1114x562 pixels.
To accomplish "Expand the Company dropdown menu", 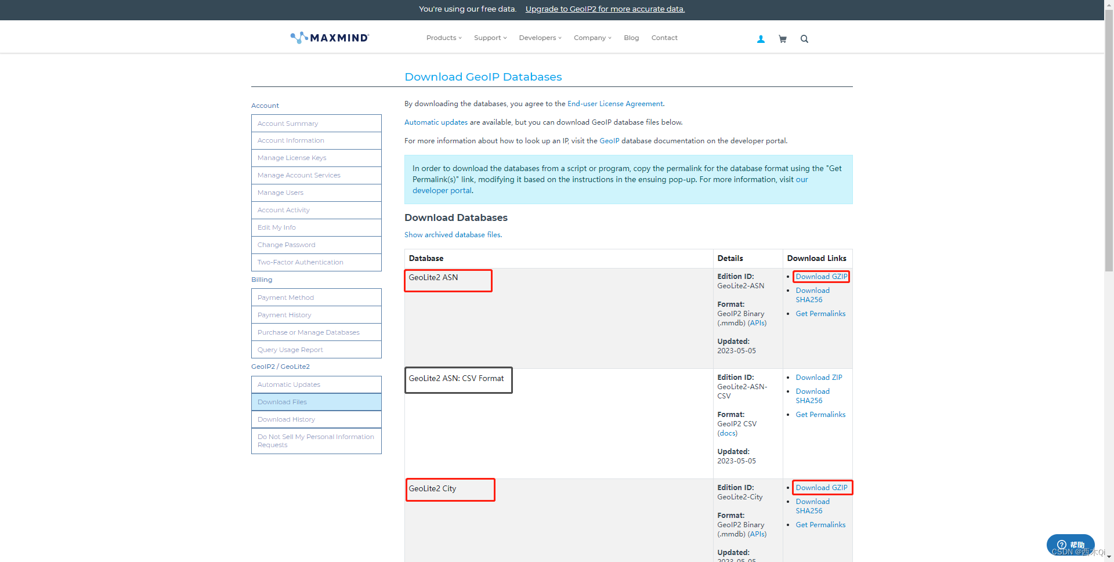I will coord(592,38).
